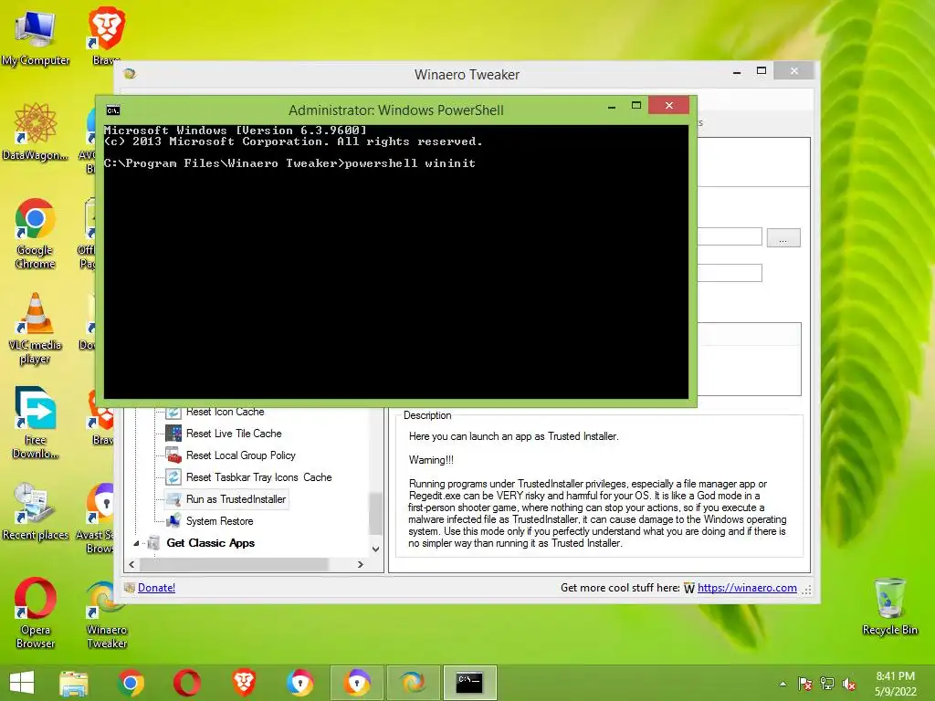Screen dimensions: 935x701
Task: Open Free Download Manager desktop icon
Action: point(36,423)
